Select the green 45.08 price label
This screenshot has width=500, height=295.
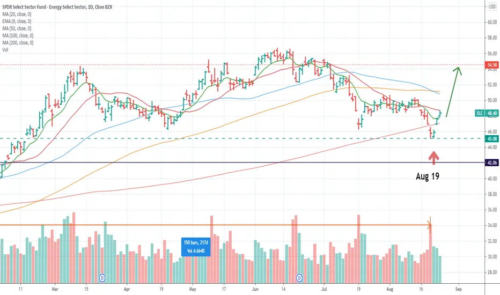(x=492, y=139)
